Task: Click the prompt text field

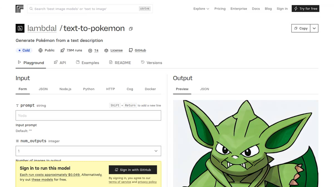Action: point(88,115)
